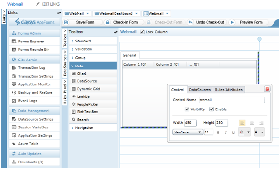Click the Undo Check-Out arrow icon
This screenshot has width=280, height=169.
(190, 22)
